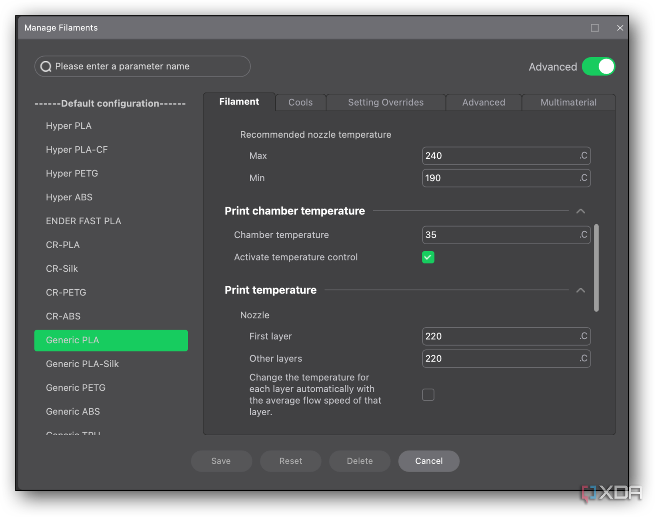This screenshot has height=517, width=655.
Task: Click the search magnifier icon
Action: pyautogui.click(x=46, y=66)
